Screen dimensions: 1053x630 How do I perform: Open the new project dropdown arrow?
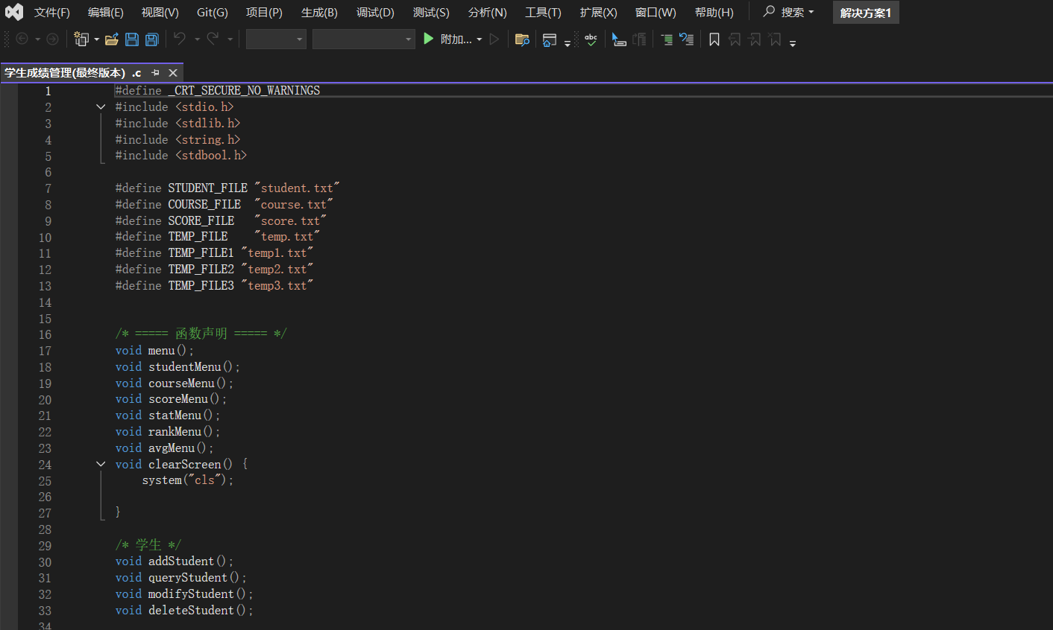(x=97, y=39)
